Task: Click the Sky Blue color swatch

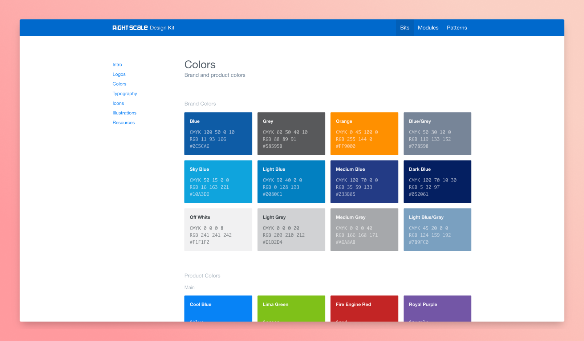Action: [218, 182]
